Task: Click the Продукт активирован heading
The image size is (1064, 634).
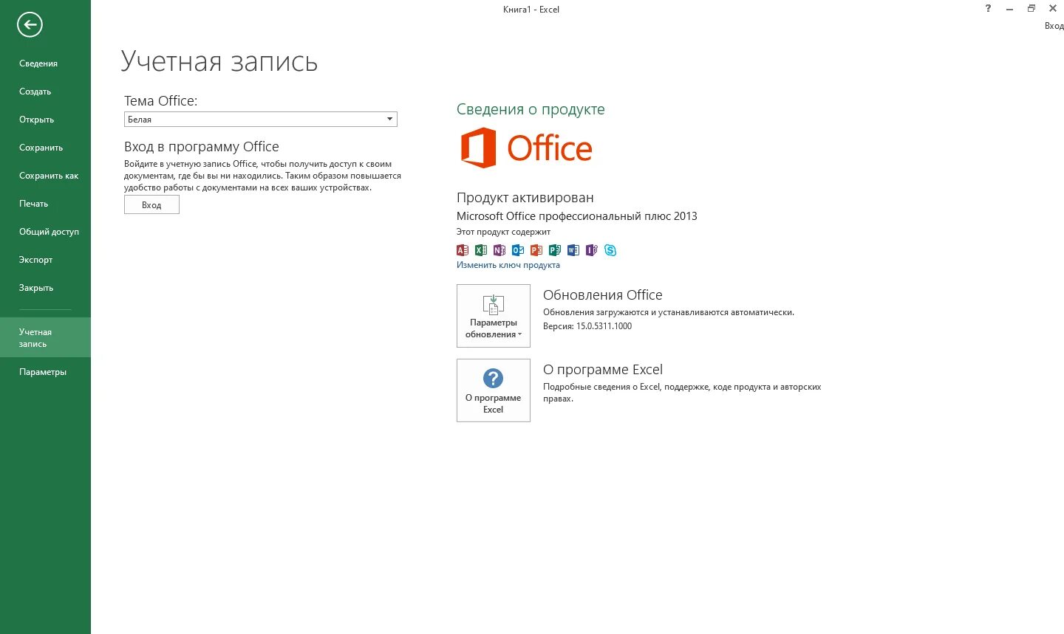Action: click(x=525, y=198)
